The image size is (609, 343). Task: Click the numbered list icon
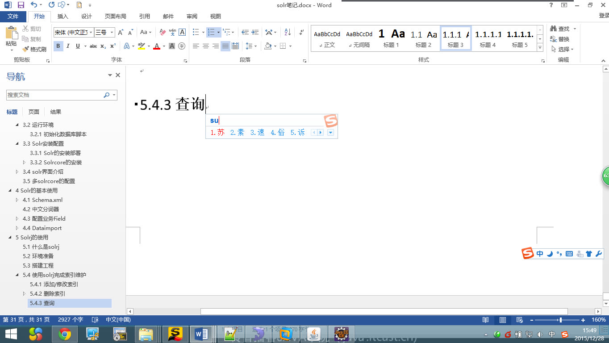click(x=211, y=32)
